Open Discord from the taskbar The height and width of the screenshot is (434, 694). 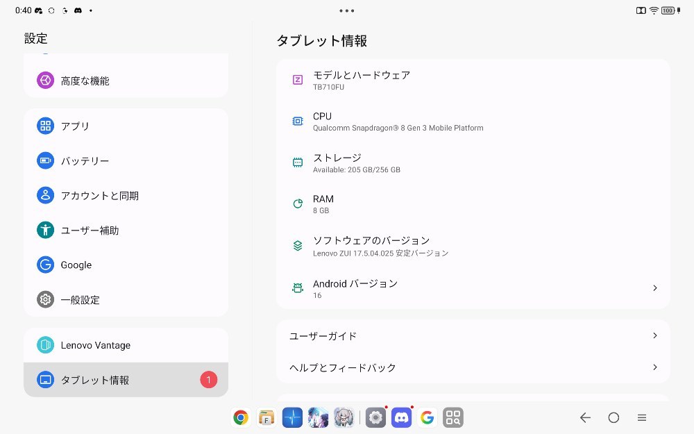click(401, 417)
